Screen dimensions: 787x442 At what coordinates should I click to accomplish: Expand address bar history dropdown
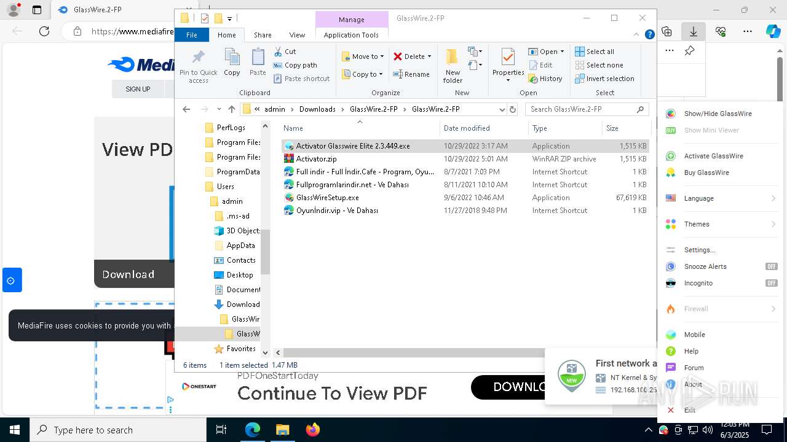(x=502, y=109)
